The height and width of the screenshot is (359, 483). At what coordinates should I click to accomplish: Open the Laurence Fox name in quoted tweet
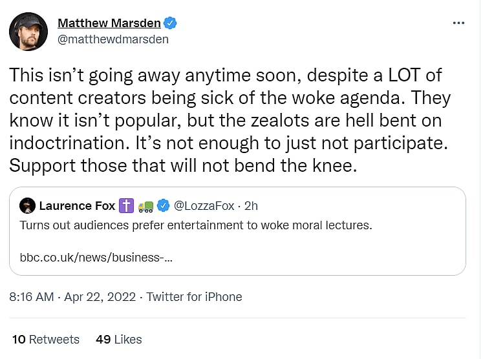click(x=77, y=206)
